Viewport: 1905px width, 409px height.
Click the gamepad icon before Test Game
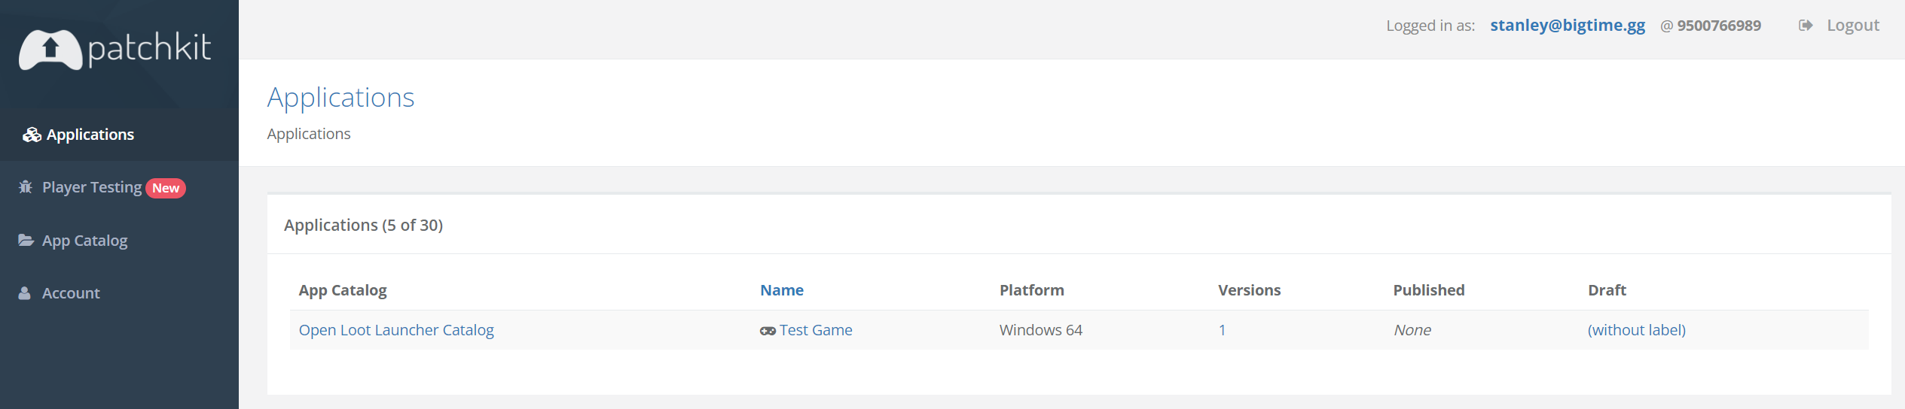[768, 331]
